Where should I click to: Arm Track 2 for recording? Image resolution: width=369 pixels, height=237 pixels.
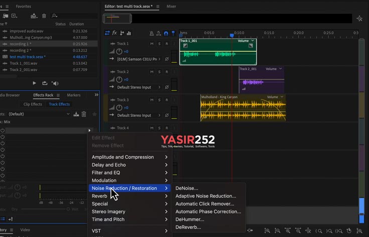(167, 71)
